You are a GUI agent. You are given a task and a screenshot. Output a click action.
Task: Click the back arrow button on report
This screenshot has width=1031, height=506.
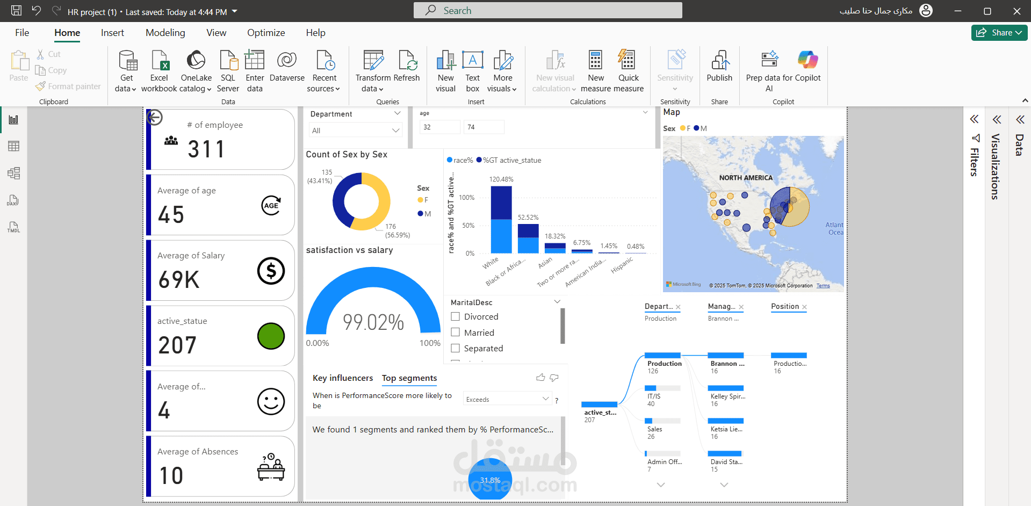(155, 118)
